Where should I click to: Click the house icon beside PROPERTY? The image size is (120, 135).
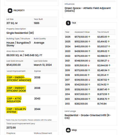click(x=10, y=11)
